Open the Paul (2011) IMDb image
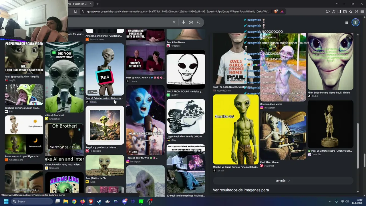The width and height of the screenshot is (366, 206). [105, 165]
